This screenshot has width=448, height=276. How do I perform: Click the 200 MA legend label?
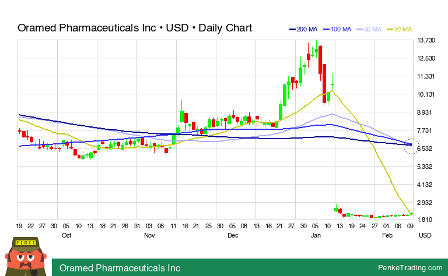[x=307, y=29]
